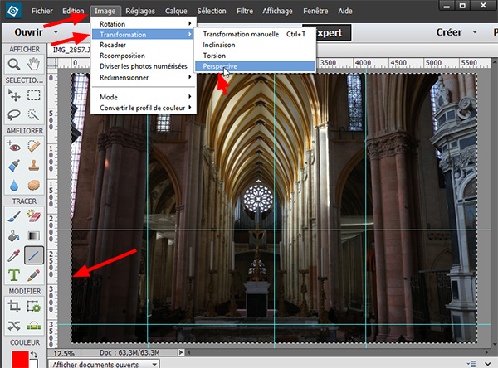Screen dimensions: 498x368
Task: Select the Quick Selection wand tool
Action: click(x=33, y=114)
